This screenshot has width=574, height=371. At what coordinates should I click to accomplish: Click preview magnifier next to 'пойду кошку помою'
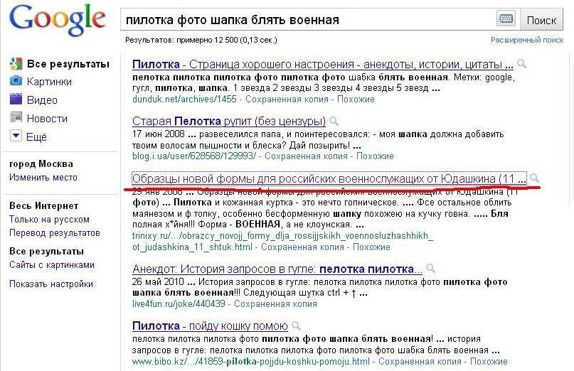(x=294, y=326)
